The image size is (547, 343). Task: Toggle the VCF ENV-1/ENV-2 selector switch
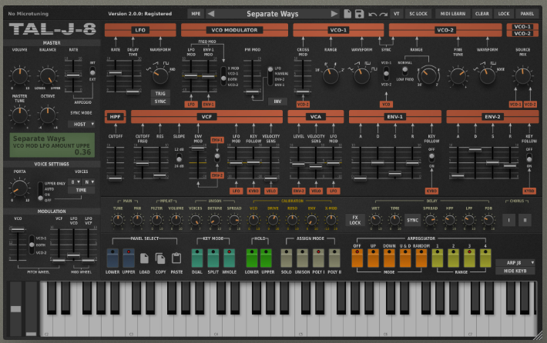(x=217, y=158)
